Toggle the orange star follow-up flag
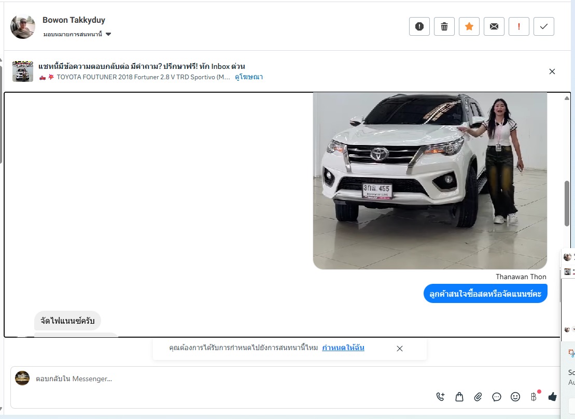 click(x=469, y=26)
